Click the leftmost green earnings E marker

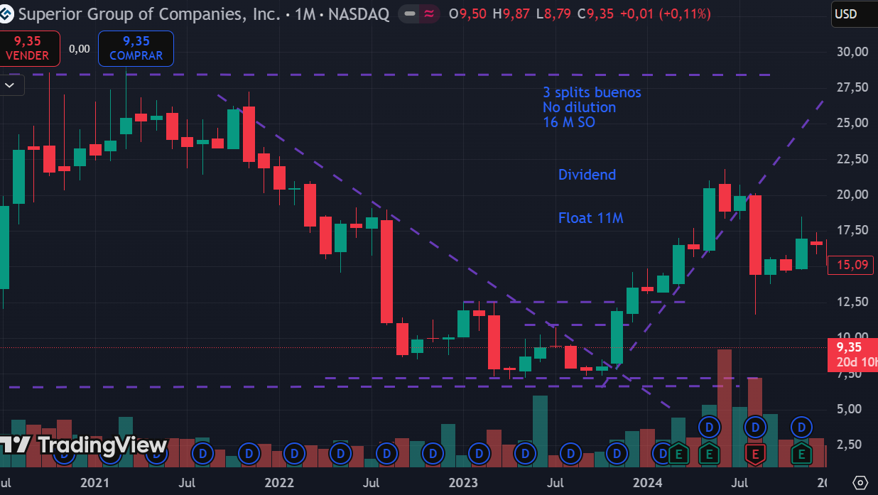678,452
